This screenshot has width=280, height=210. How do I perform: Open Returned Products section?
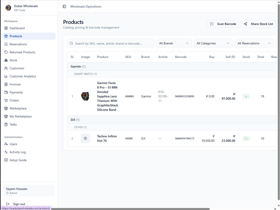[x=29, y=52]
